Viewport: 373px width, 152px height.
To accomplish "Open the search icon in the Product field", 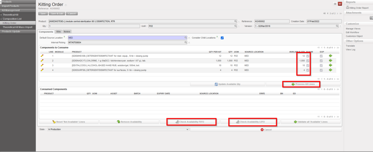I will pyautogui.click(x=235, y=21).
